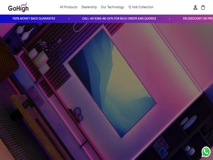The width and height of the screenshot is (213, 160).
Task: Open the shopping cart icon
Action: 203,7
